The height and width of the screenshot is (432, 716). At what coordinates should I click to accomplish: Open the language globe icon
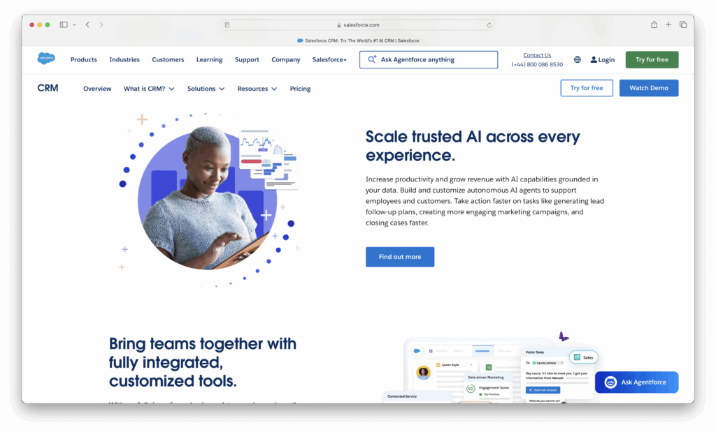click(578, 60)
